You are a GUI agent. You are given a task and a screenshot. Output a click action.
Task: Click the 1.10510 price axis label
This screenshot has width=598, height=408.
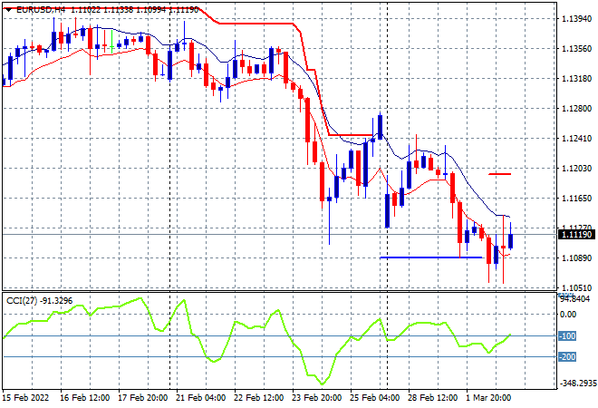click(577, 287)
